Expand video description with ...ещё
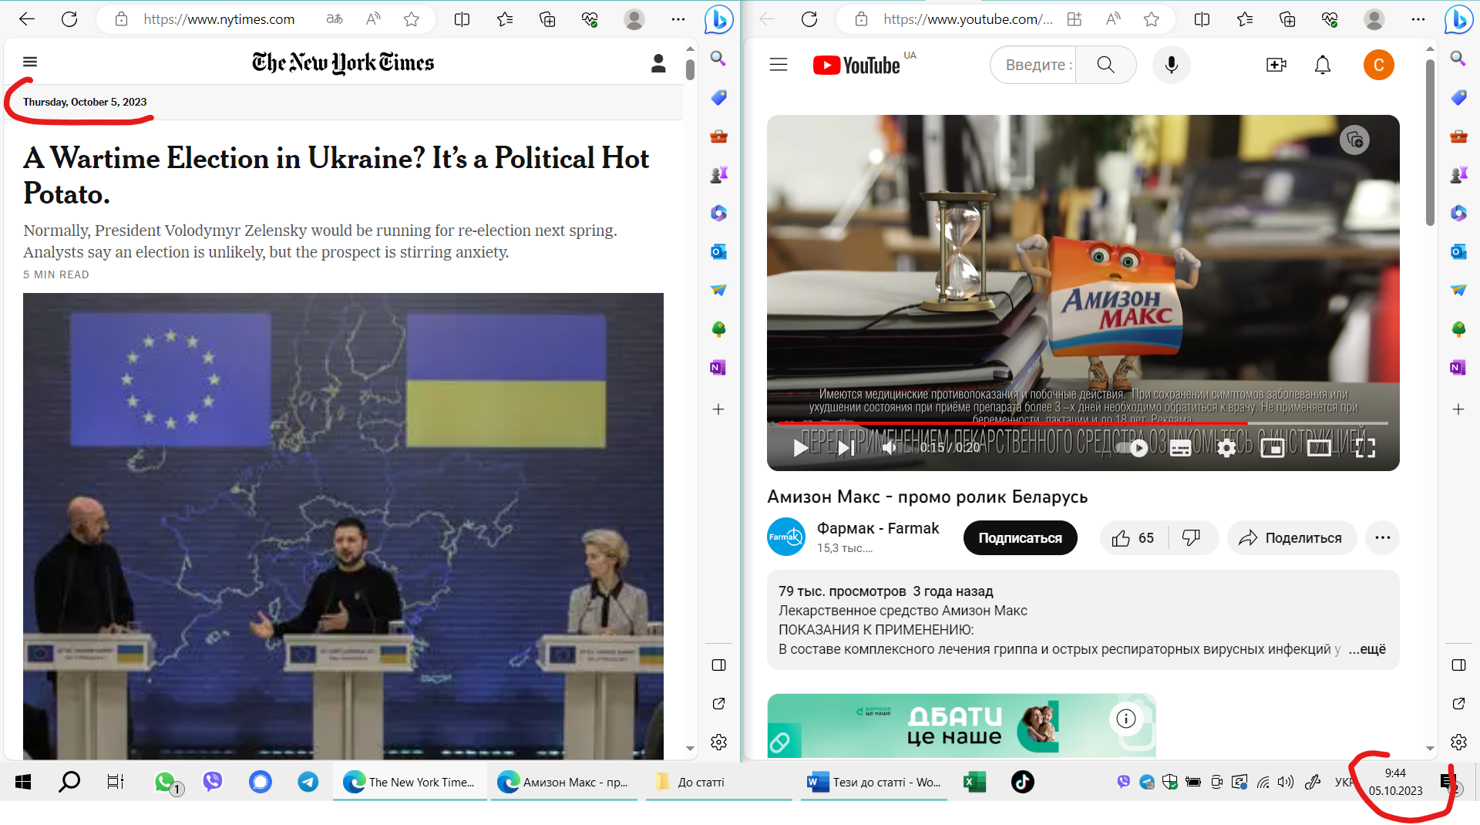Image resolution: width=1480 pixels, height=825 pixels. pos(1367,649)
